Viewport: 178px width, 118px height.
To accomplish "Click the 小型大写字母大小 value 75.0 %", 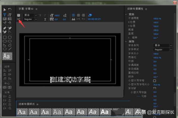I will (157, 85).
